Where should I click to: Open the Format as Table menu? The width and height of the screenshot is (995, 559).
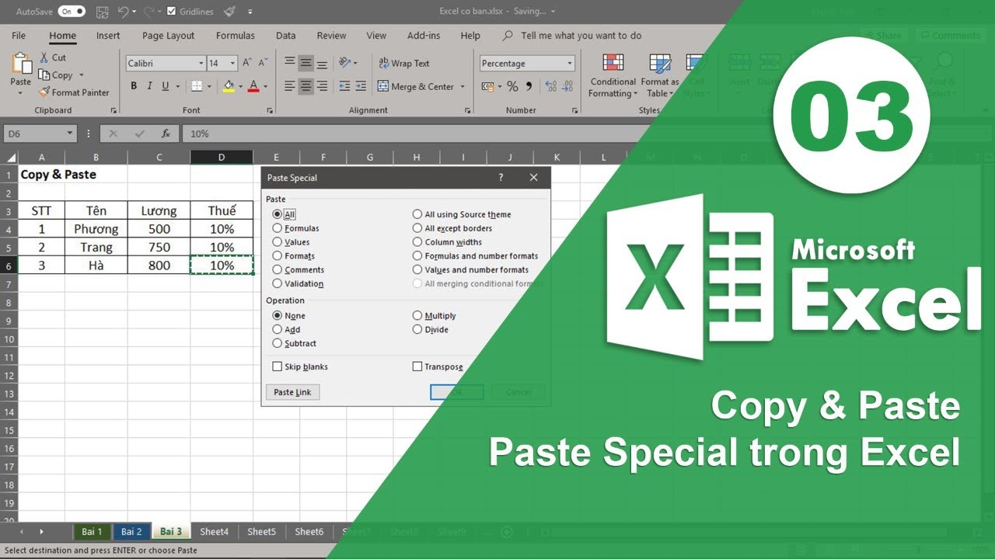point(659,75)
